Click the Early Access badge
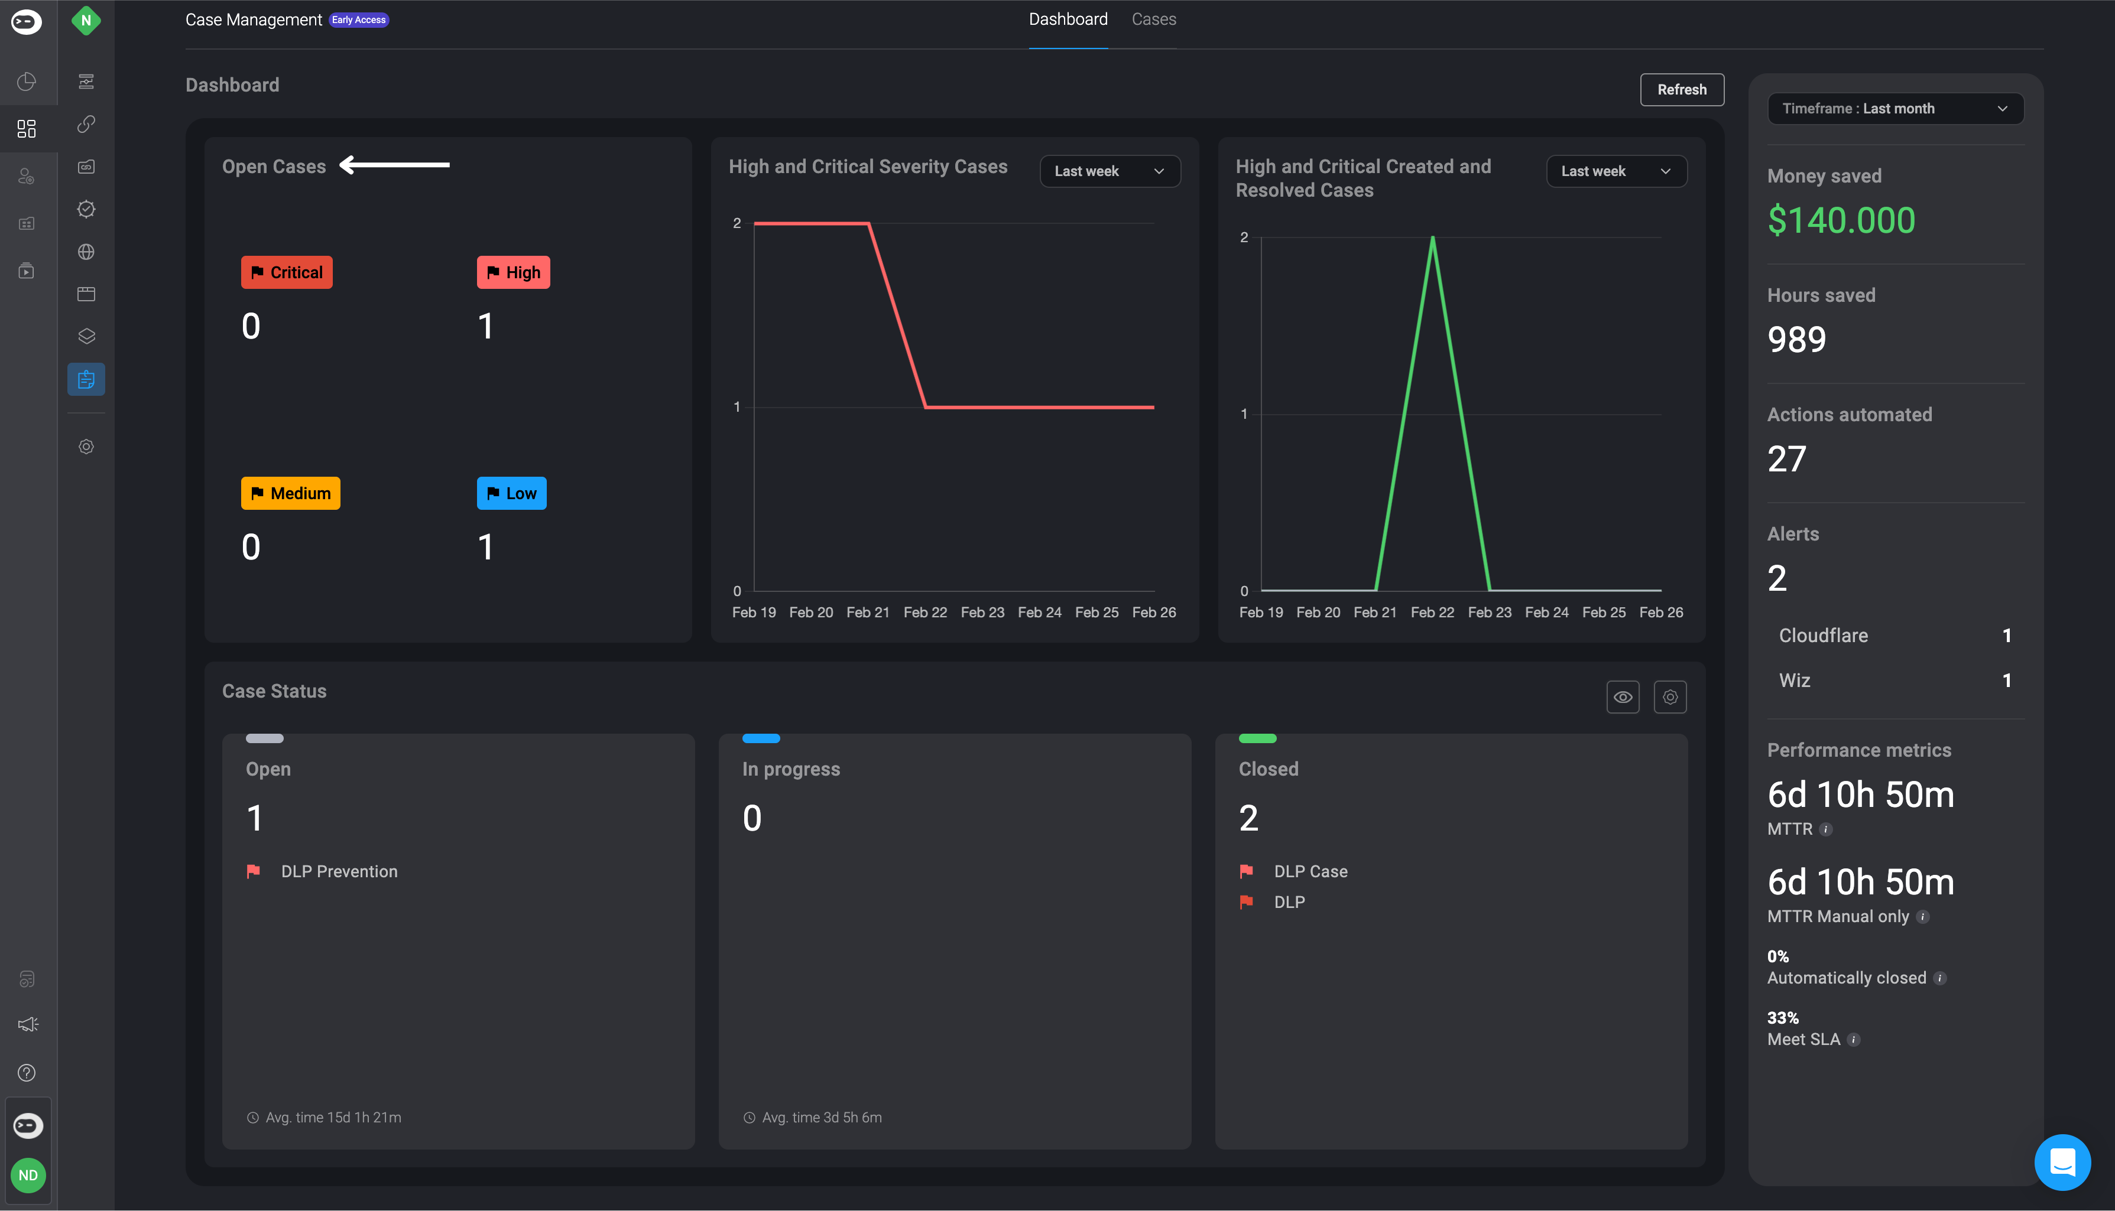 359,20
